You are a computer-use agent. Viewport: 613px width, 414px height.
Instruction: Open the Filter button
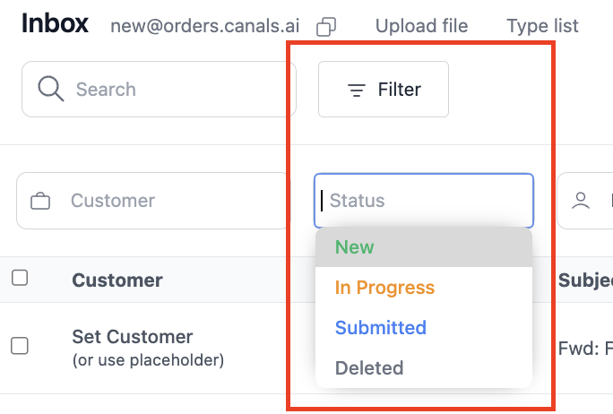click(384, 89)
